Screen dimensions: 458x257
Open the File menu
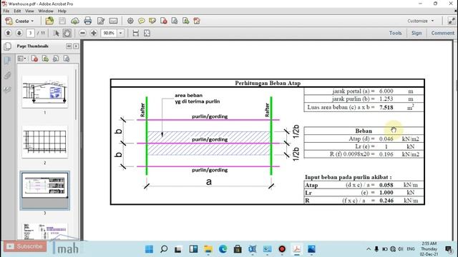(6, 11)
